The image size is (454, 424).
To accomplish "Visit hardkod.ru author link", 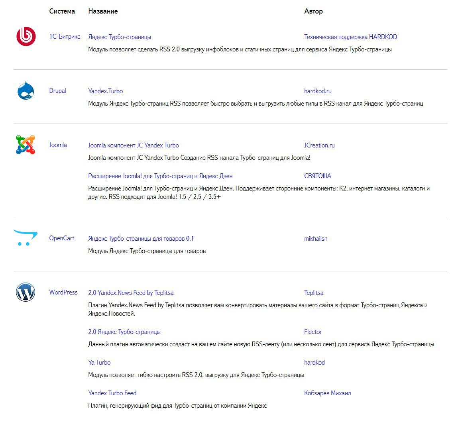I will (318, 91).
